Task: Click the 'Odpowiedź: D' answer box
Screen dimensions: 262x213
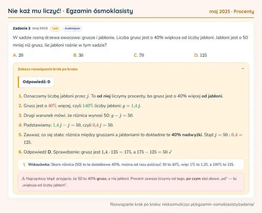Action: click(36, 82)
